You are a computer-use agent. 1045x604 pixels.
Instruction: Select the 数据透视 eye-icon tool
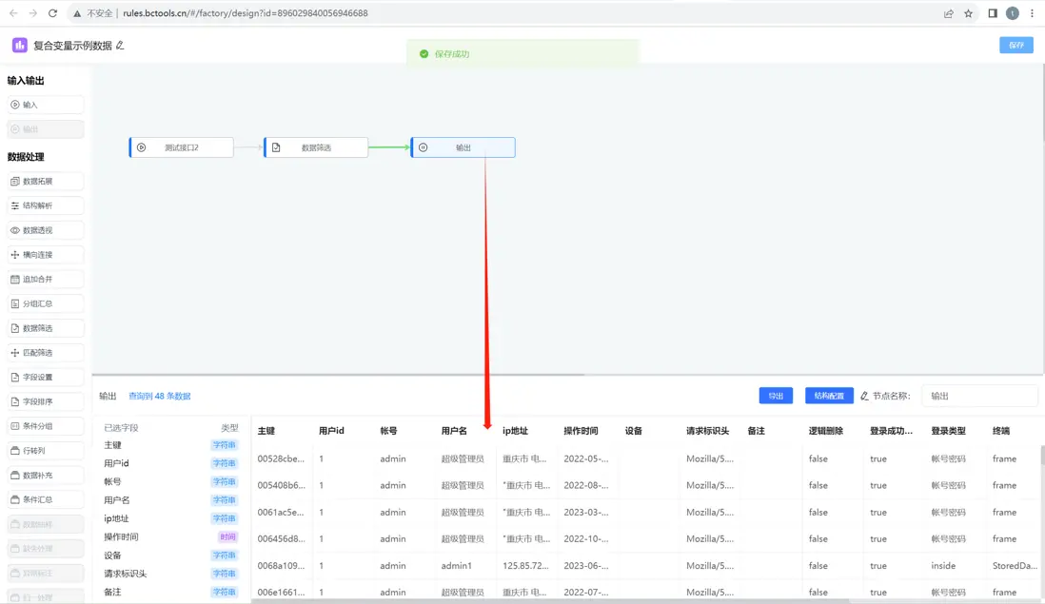[x=46, y=230]
